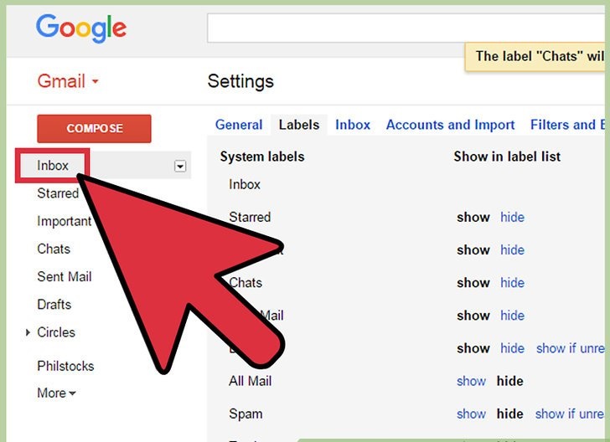
Task: Click hide for the Spam label
Action: click(x=509, y=414)
